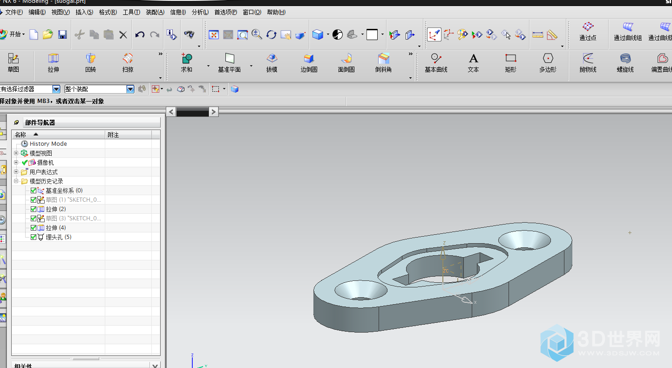The height and width of the screenshot is (368, 672).
Task: Click scroll right arrow above viewport
Action: click(213, 112)
